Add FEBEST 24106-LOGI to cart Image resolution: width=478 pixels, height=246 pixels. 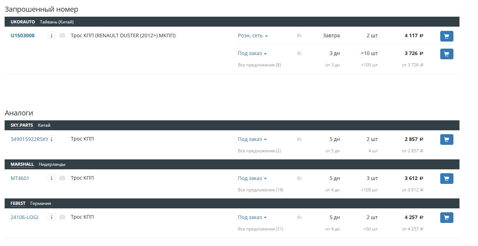(x=447, y=218)
